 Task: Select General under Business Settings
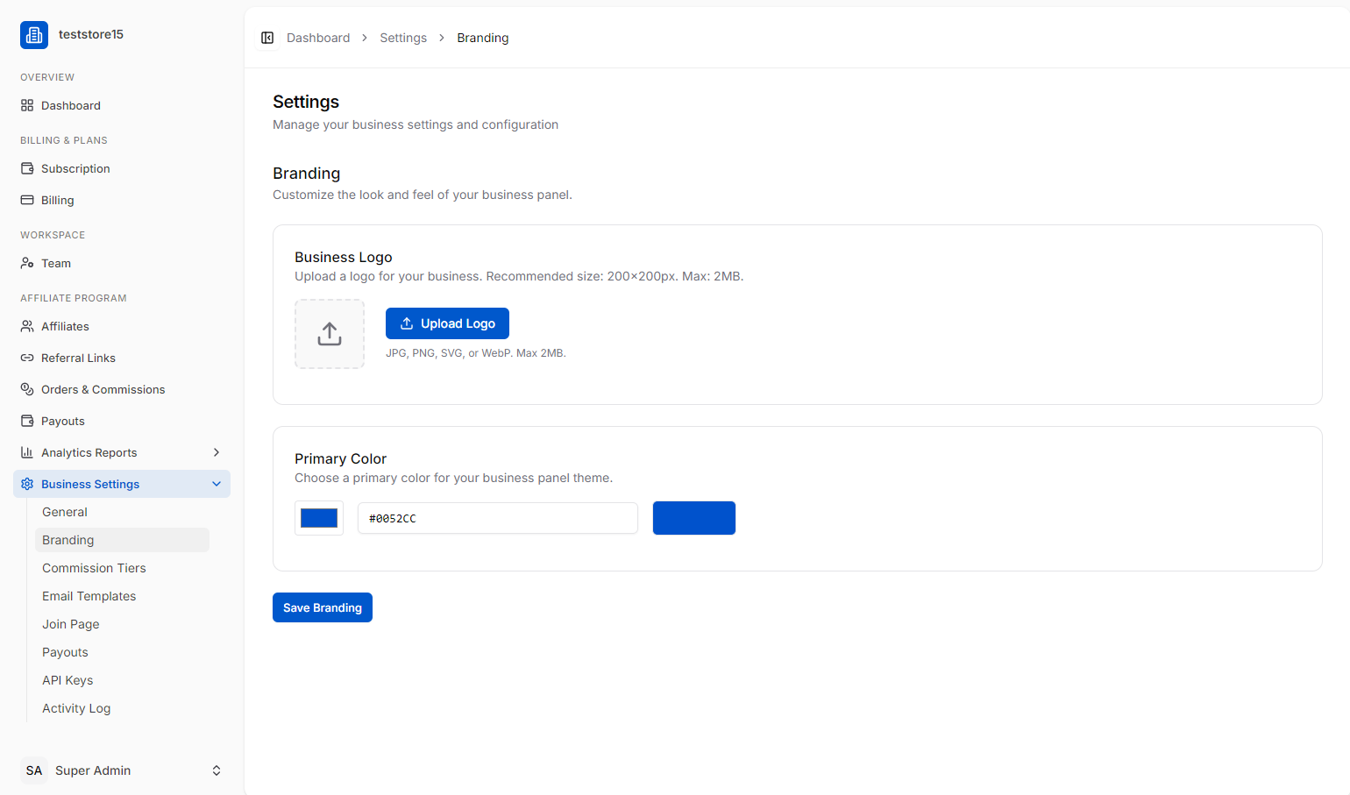click(x=122, y=512)
